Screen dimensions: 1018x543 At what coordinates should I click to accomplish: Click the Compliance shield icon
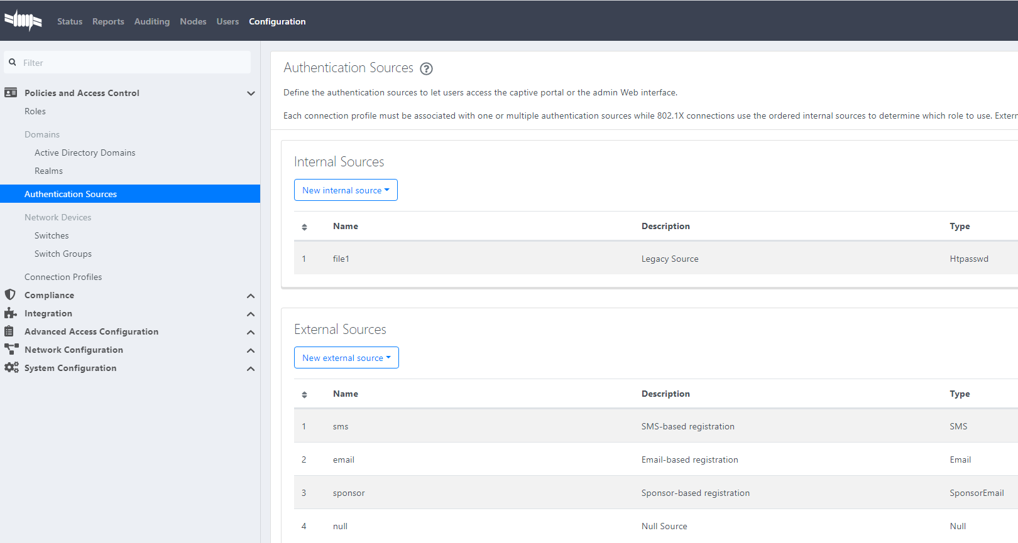[x=10, y=295]
